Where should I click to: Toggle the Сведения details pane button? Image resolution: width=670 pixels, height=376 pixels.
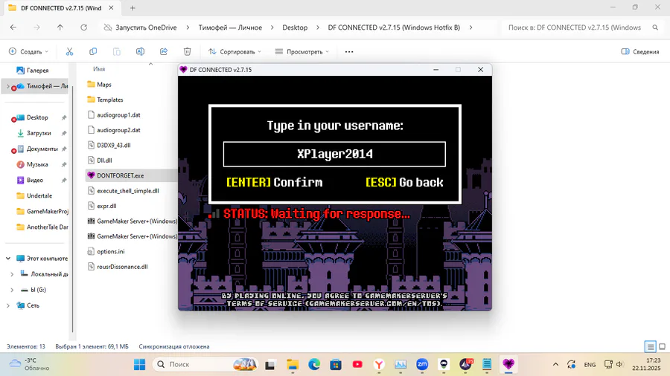point(640,51)
